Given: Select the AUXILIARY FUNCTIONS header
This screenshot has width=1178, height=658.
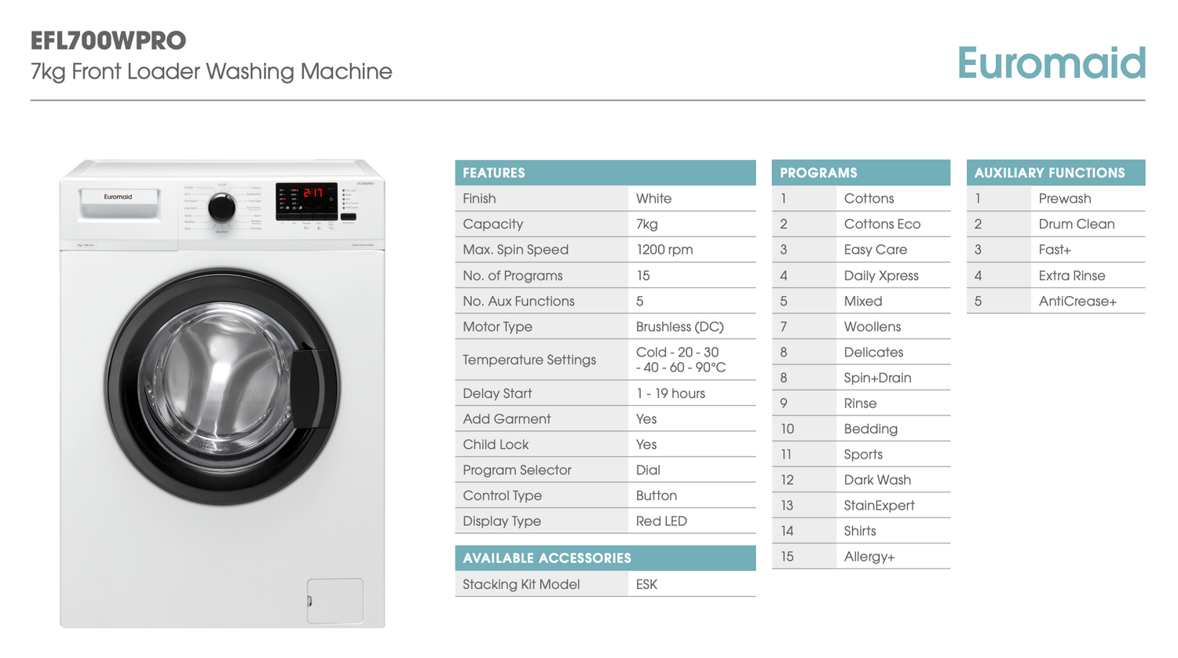Looking at the screenshot, I should (x=1055, y=173).
